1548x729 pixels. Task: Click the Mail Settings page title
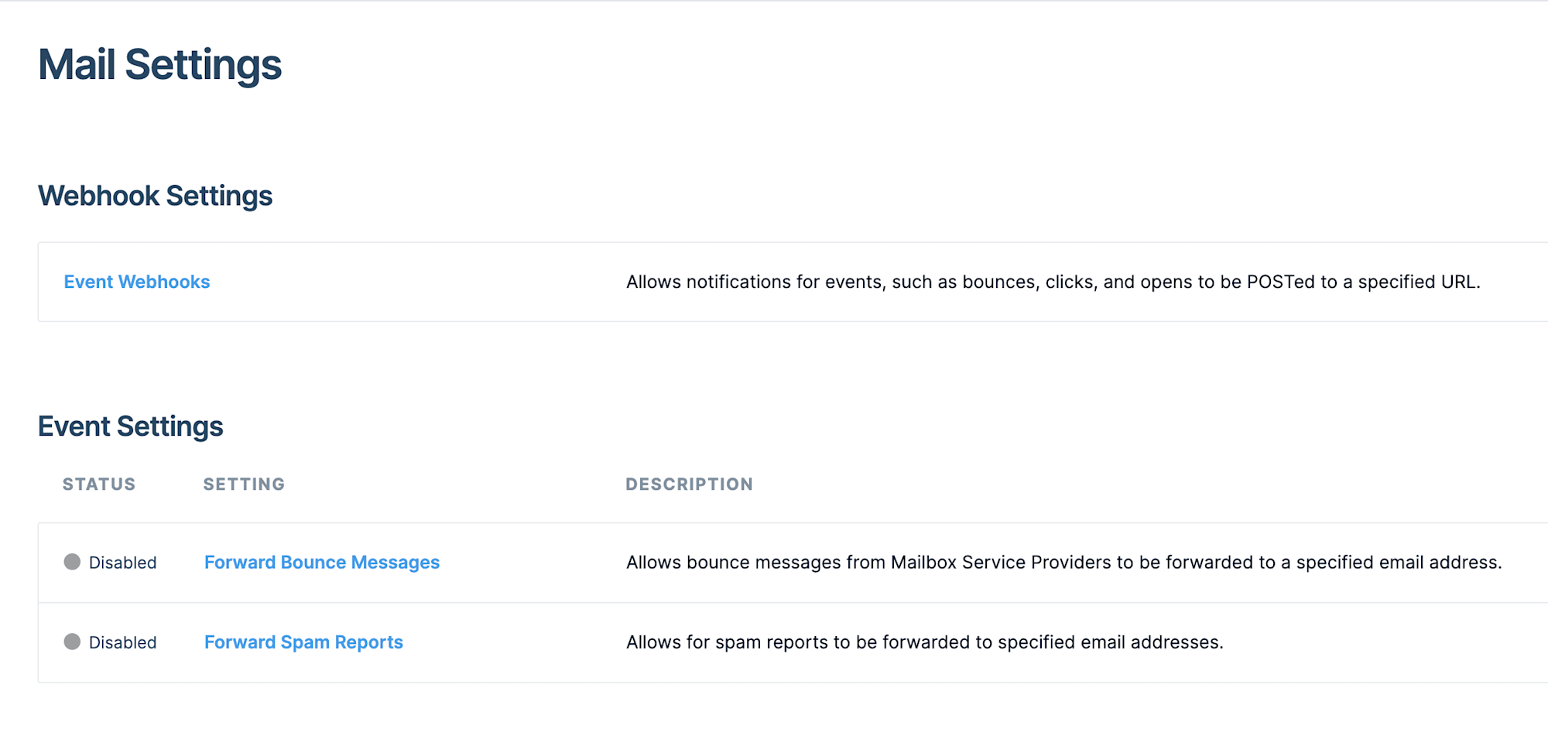coord(159,64)
